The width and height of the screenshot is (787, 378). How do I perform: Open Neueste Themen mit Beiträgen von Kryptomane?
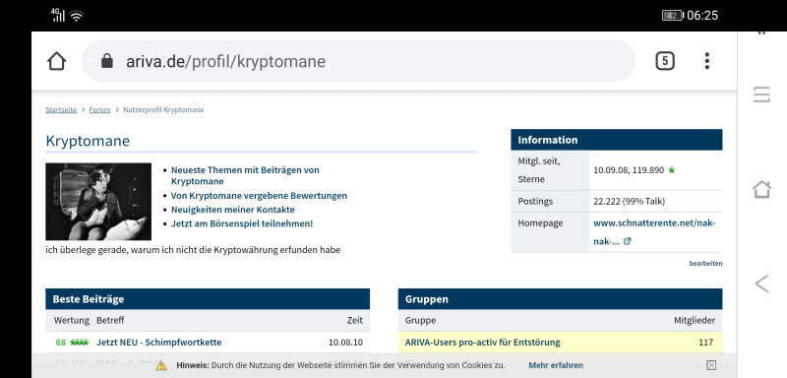point(245,175)
